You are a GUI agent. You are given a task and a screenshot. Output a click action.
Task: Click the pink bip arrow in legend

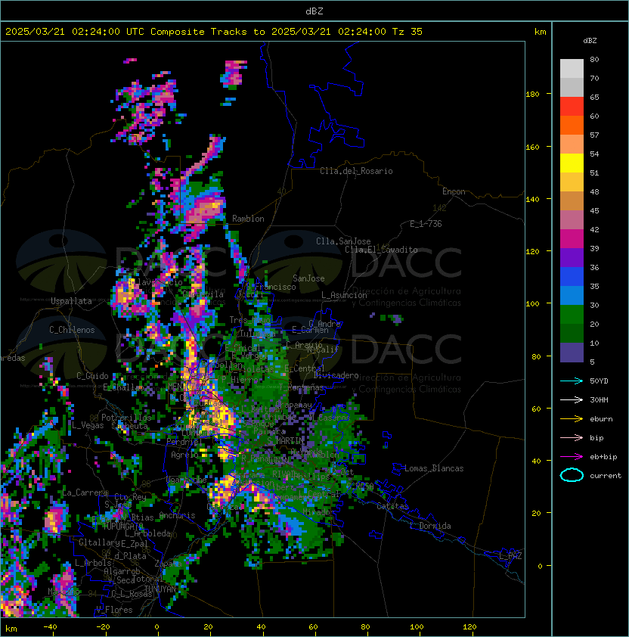pyautogui.click(x=572, y=437)
